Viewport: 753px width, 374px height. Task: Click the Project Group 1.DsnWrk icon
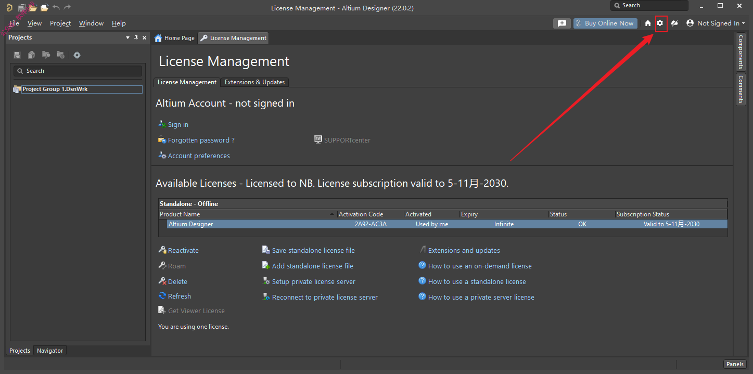[17, 89]
